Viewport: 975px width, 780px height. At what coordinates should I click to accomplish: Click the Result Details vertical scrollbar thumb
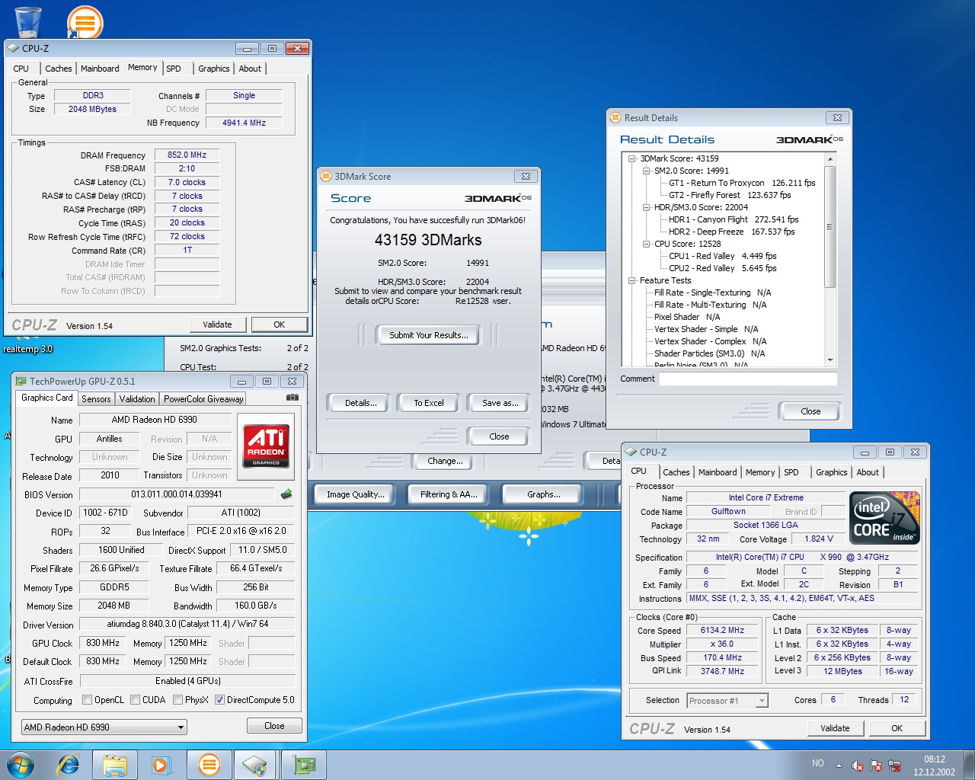(830, 226)
